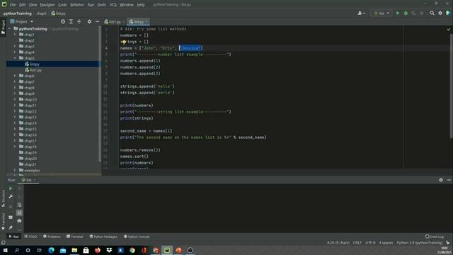The height and width of the screenshot is (255, 453).
Task: Open the Refactor menu
Action: point(77,5)
